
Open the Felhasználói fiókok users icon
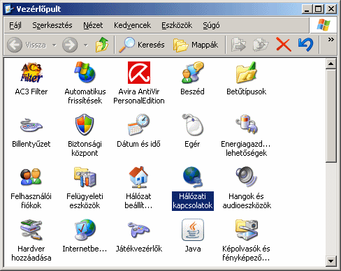click(x=31, y=177)
